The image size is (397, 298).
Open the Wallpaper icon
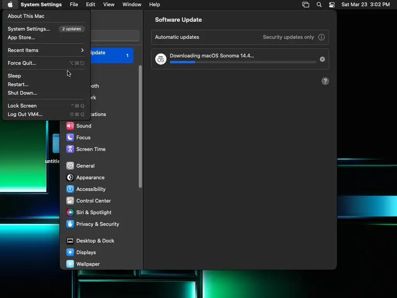pos(70,264)
